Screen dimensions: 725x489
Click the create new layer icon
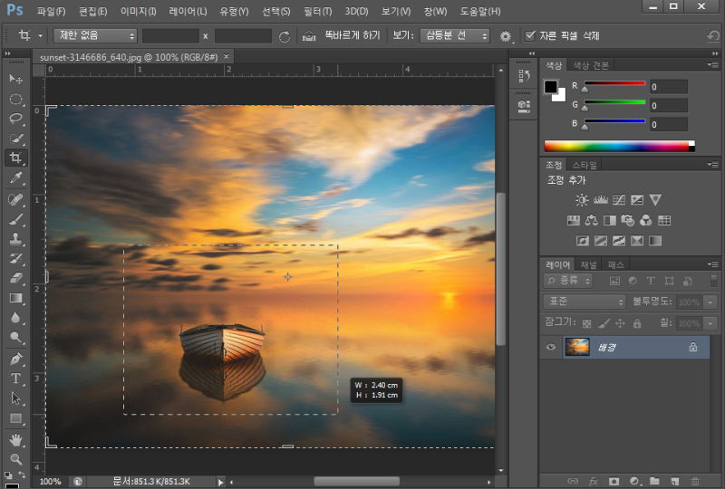(x=675, y=481)
